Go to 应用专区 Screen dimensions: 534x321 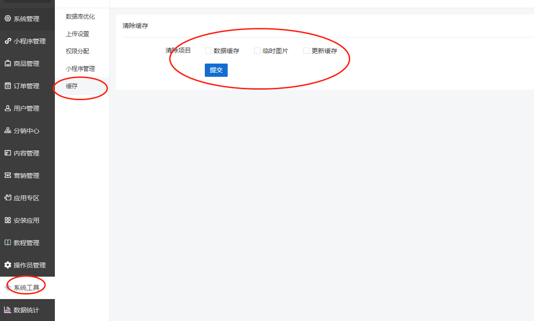(x=27, y=198)
